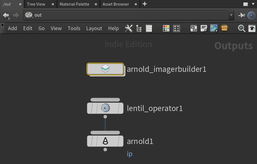
Task: Click the blue ip comment under arnold1
Action: click(x=129, y=154)
